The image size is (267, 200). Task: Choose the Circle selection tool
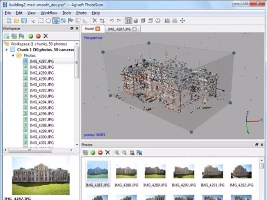click(x=48, y=21)
